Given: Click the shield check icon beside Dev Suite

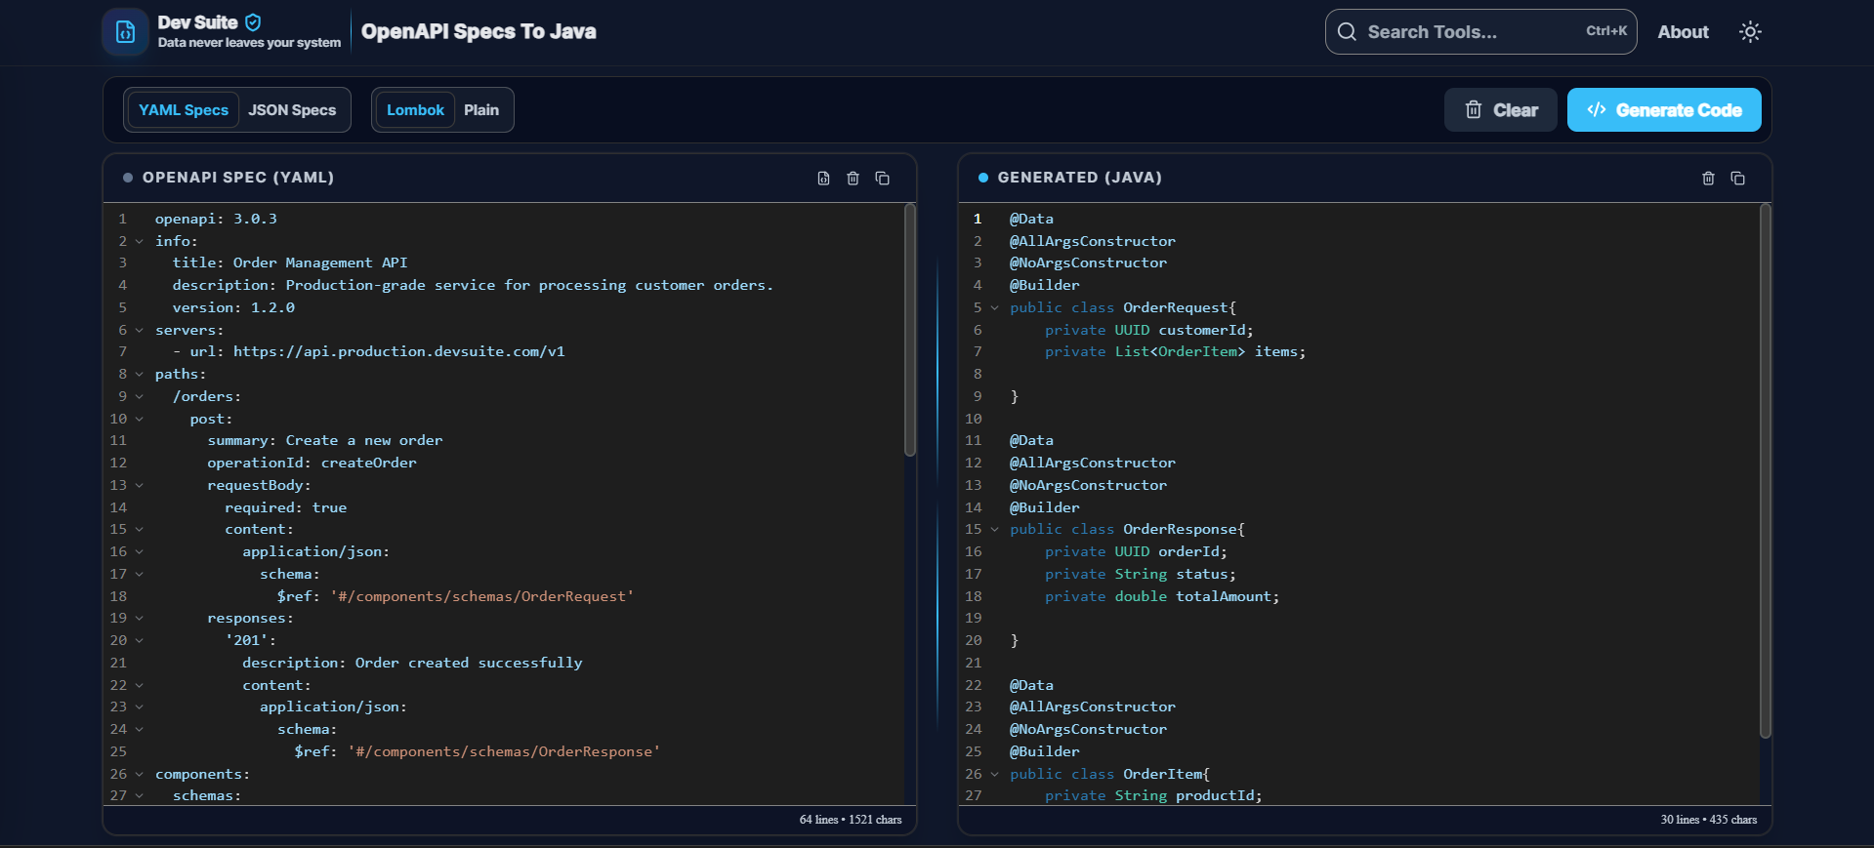Looking at the screenshot, I should pyautogui.click(x=253, y=21).
